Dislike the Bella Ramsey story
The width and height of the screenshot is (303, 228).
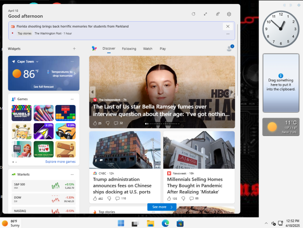tap(108, 123)
